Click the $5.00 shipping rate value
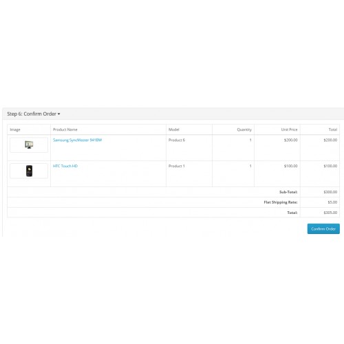 coord(332,202)
